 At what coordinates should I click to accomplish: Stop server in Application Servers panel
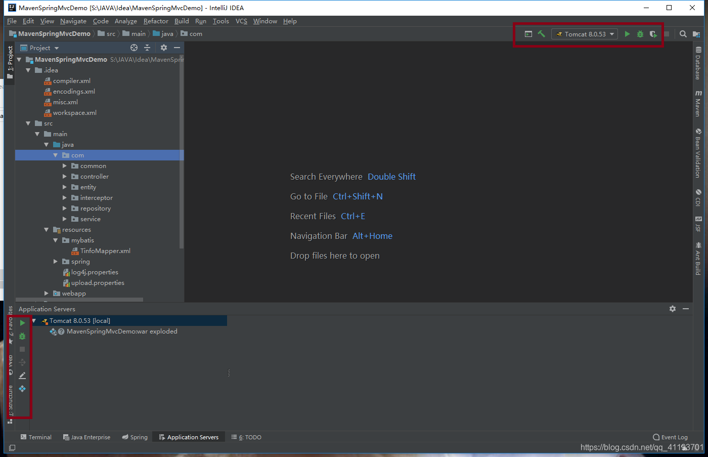tap(22, 349)
